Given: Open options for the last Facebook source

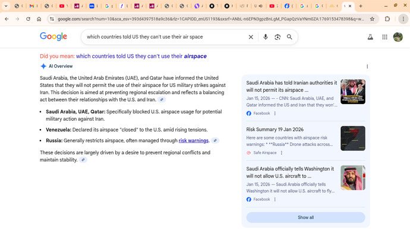Looking at the screenshot, I should 275,199.
